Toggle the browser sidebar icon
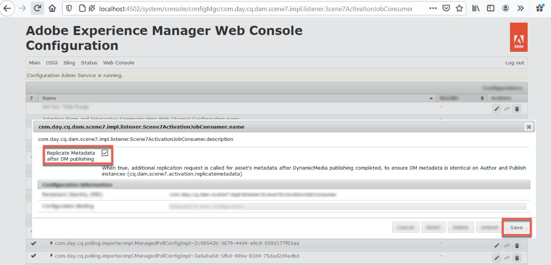Viewport: 551px width, 265px height. pyautogui.click(x=491, y=8)
